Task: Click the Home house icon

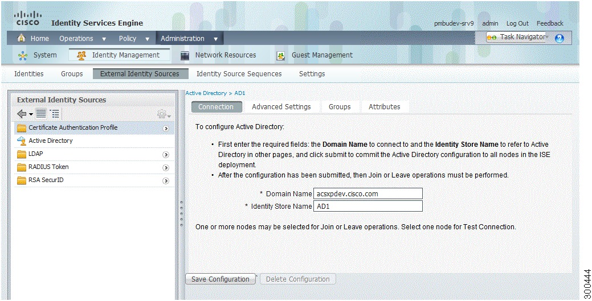Action: (22, 38)
